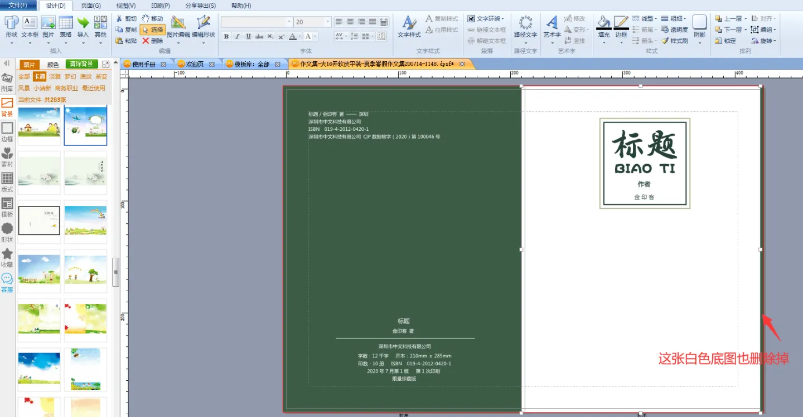
Task: Lock object with 锁定
Action: click(x=725, y=41)
